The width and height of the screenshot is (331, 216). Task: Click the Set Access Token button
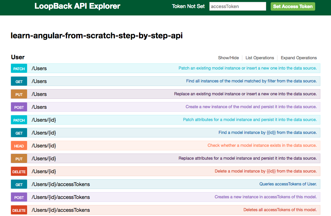point(293,6)
